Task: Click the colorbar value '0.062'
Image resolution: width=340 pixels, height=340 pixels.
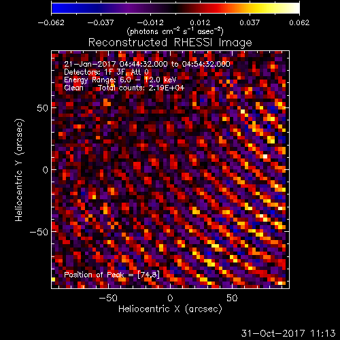Action: (299, 22)
